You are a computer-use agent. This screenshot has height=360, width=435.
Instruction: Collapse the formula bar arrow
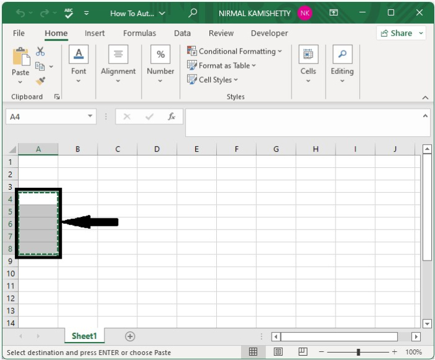(425, 116)
